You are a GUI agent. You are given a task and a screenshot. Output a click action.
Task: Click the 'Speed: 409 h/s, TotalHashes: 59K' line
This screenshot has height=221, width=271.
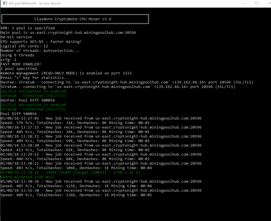coord(75,141)
